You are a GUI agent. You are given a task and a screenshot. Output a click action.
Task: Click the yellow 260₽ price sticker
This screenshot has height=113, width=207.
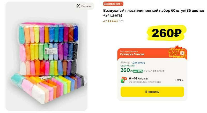coord(167,33)
